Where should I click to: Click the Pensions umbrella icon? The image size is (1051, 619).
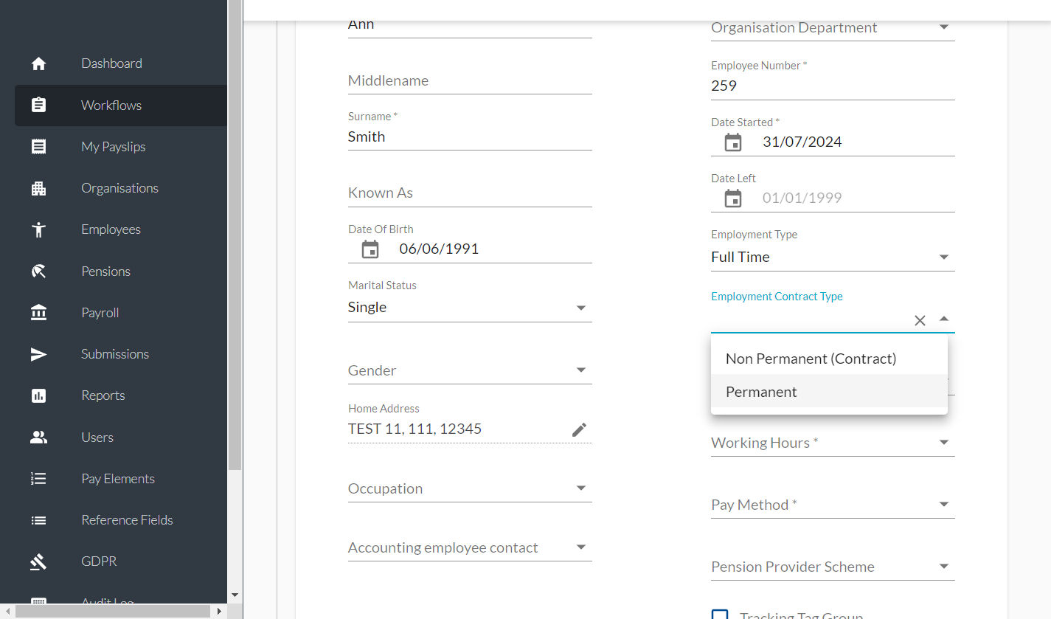pos(39,272)
